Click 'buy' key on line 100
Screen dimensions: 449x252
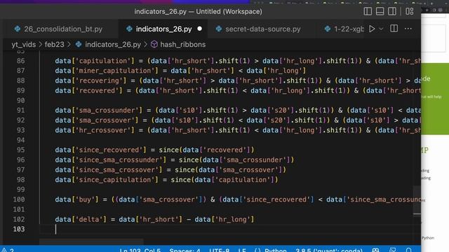(x=85, y=199)
